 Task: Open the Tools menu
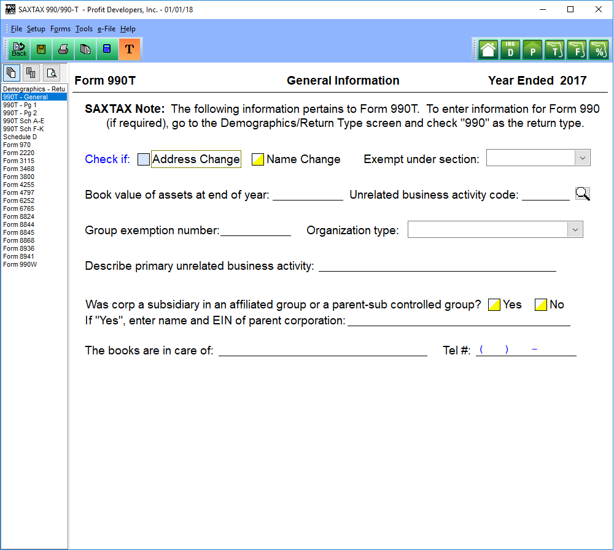click(84, 29)
